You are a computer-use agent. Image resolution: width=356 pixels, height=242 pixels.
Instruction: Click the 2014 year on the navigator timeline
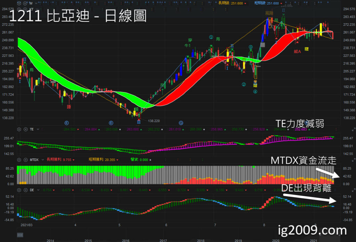[50, 240]
